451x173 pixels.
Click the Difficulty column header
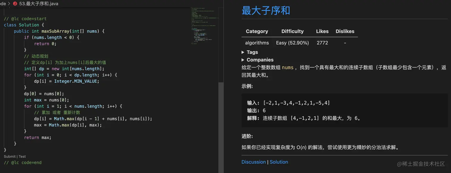point(292,31)
